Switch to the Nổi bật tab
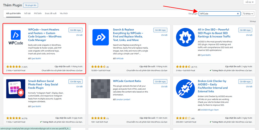Screen dimensions: 259x130 coord(28,13)
